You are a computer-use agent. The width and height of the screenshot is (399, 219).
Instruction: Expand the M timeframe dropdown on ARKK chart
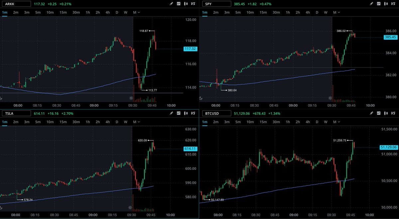click(x=136, y=12)
